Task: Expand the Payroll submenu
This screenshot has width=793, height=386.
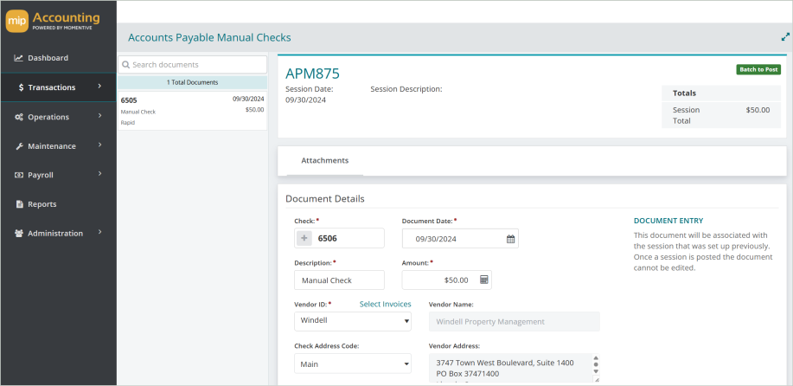Action: 58,175
